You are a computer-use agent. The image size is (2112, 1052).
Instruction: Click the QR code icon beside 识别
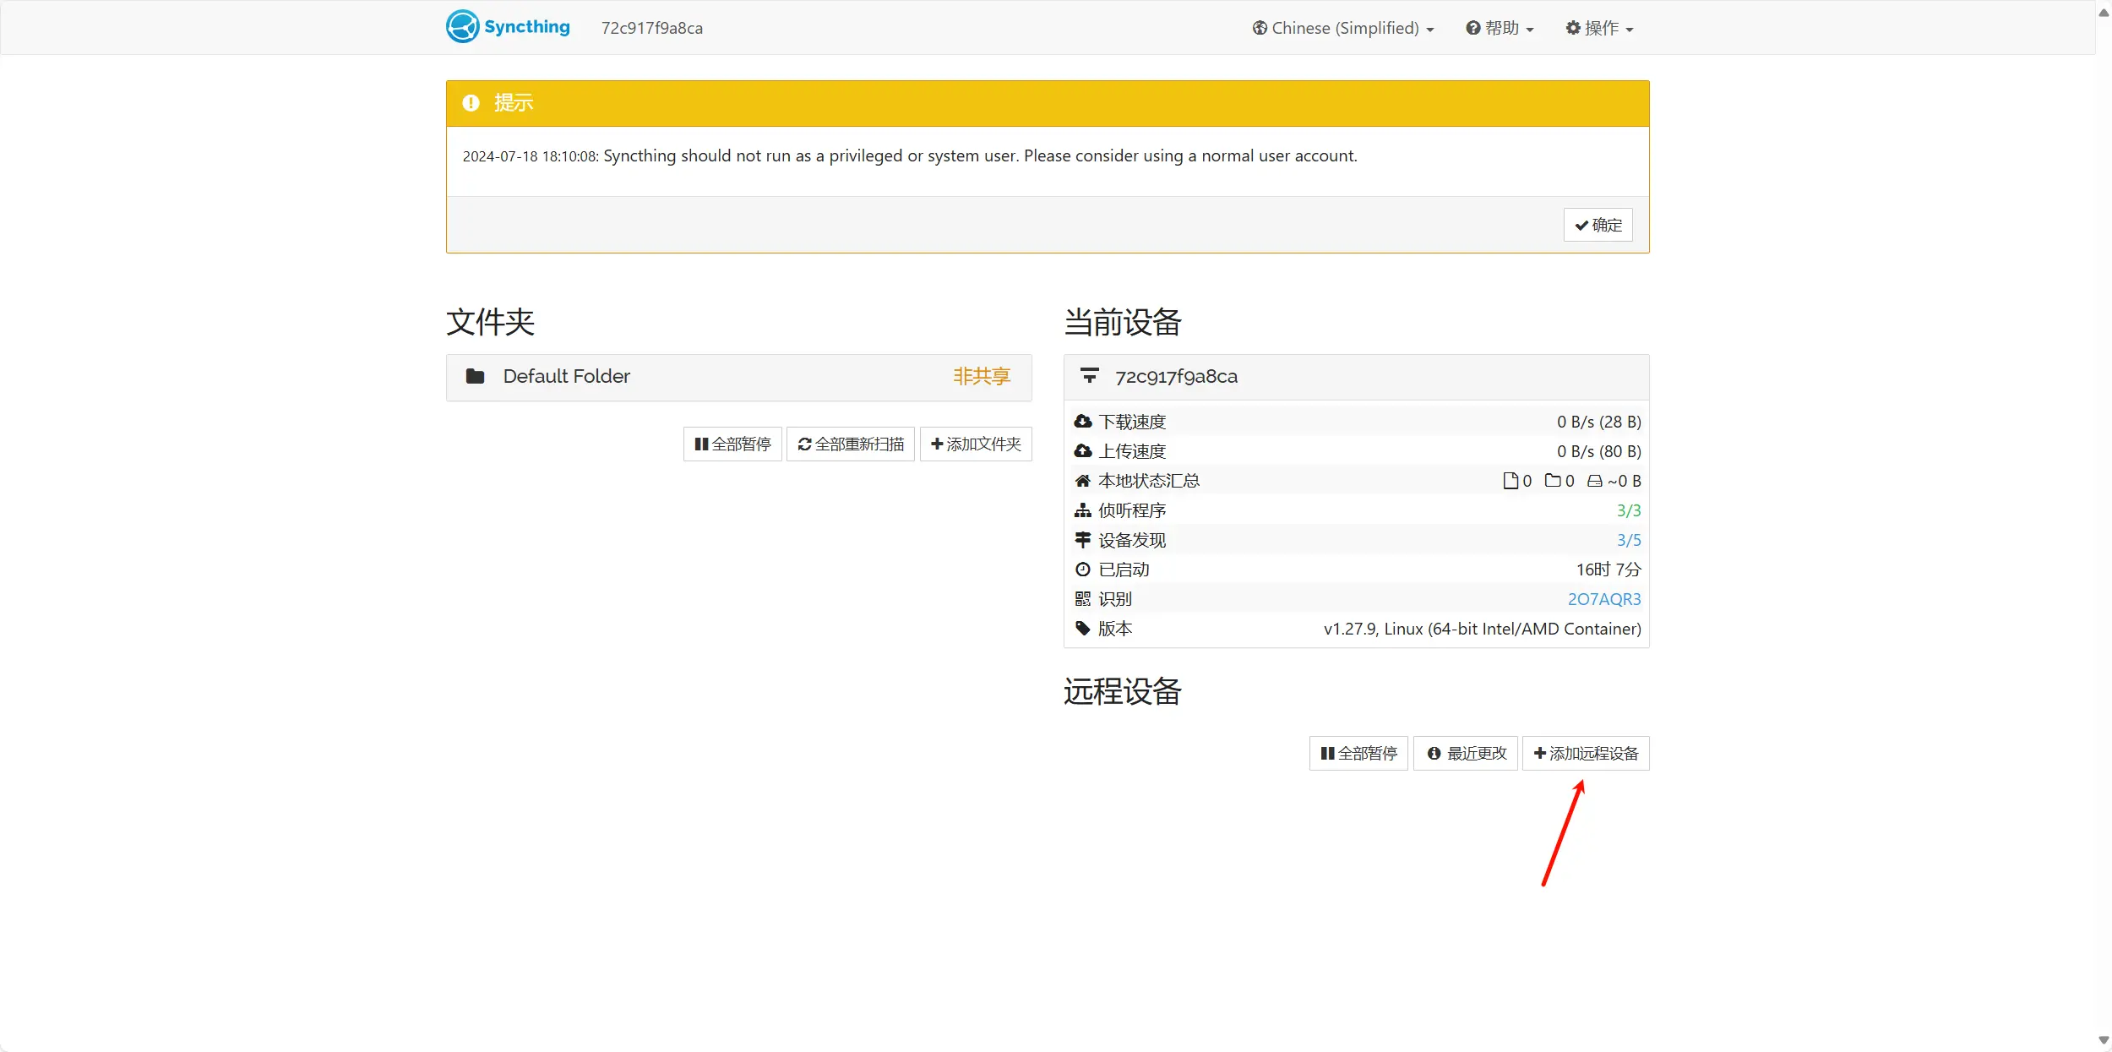(x=1082, y=599)
